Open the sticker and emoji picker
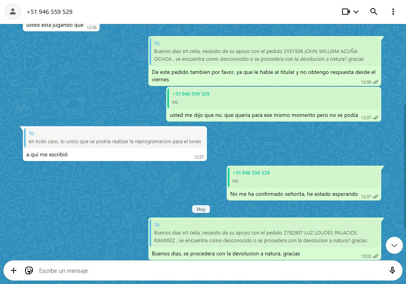406x284 pixels. click(29, 270)
